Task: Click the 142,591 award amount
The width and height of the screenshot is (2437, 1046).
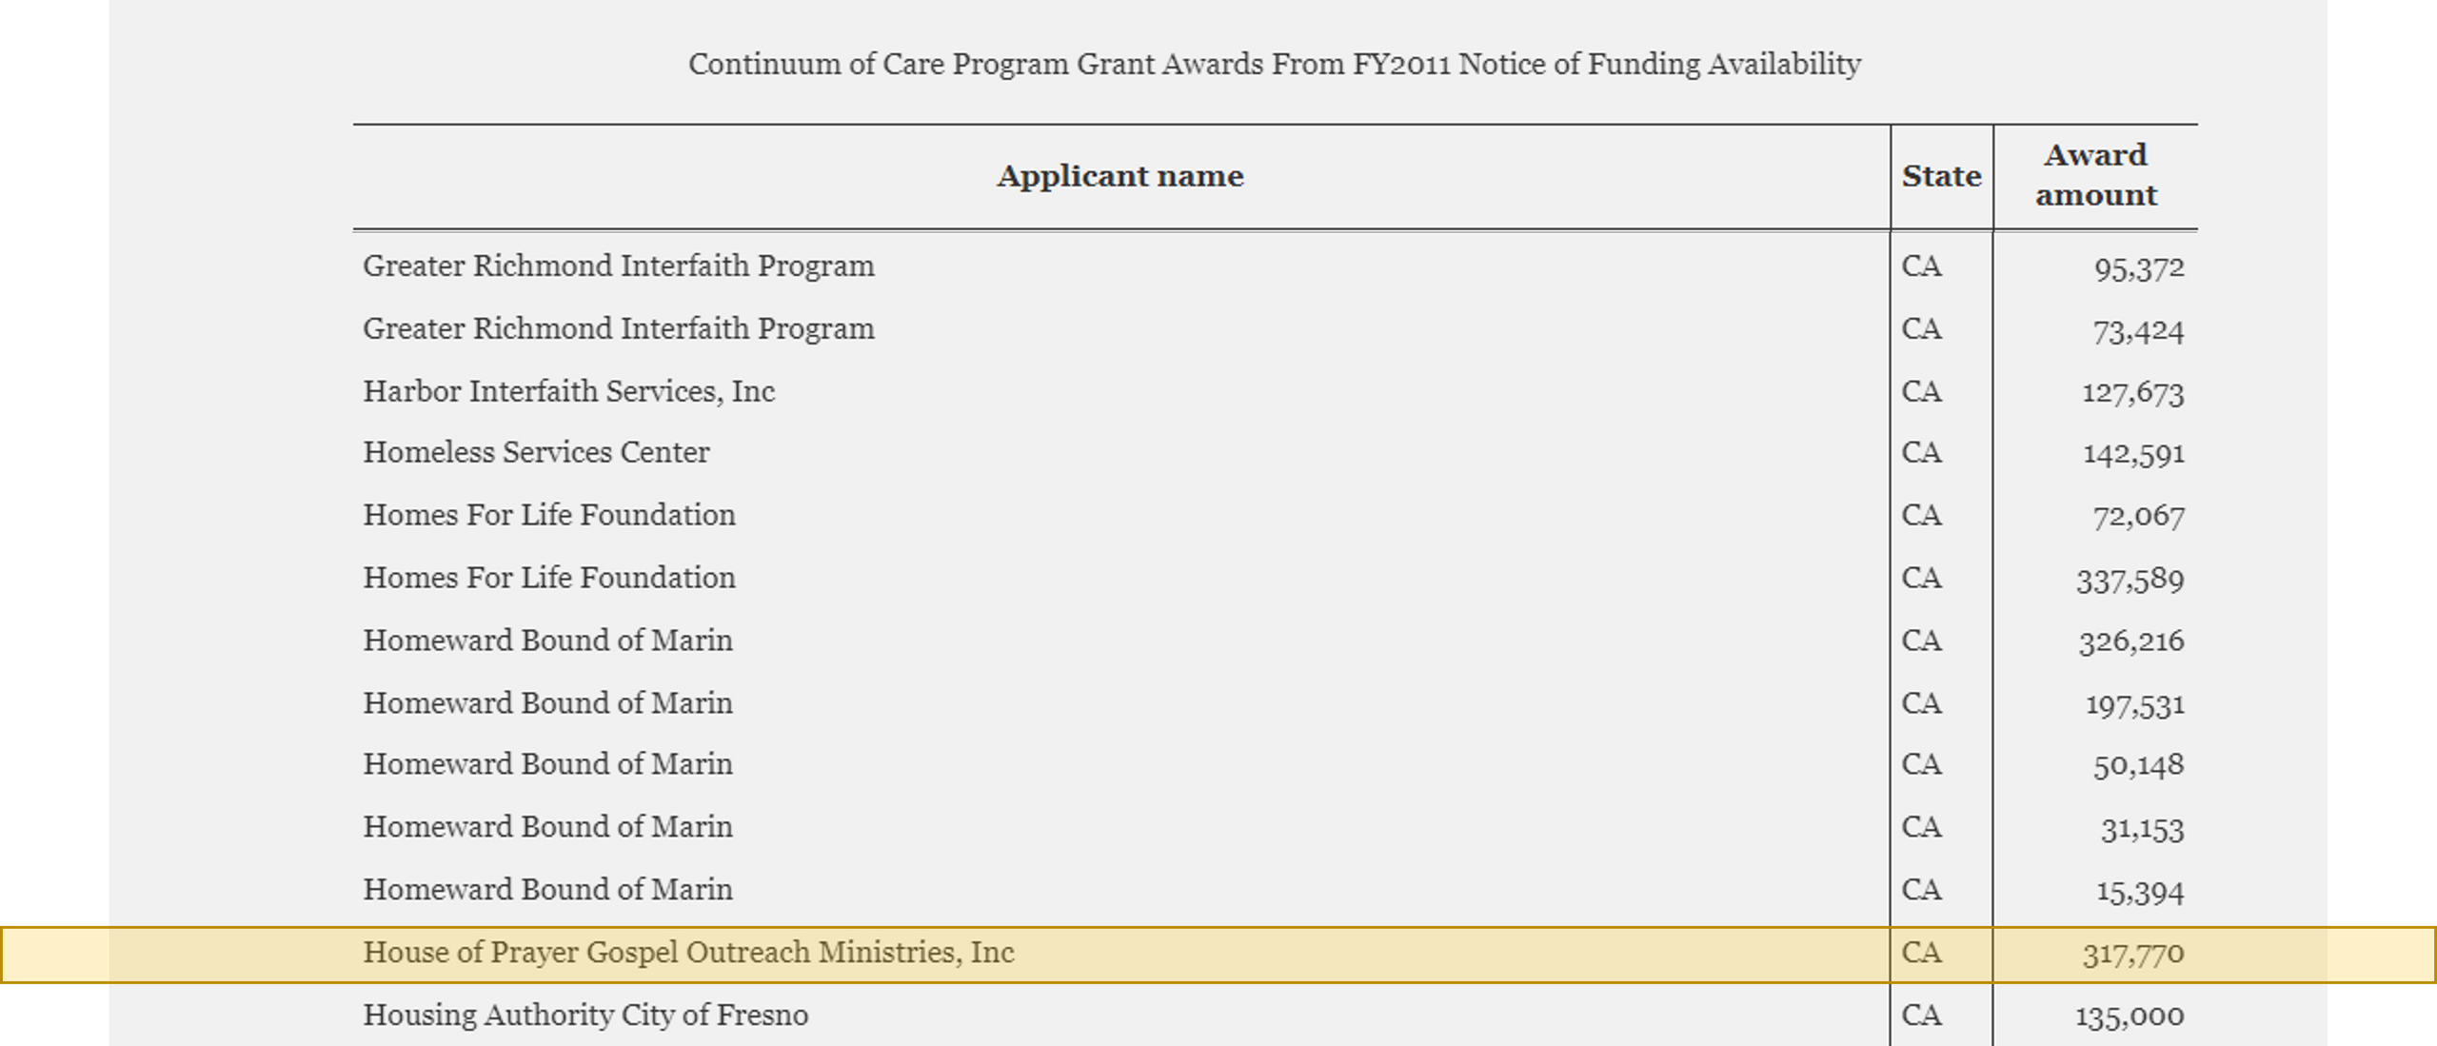Action: coord(2133,454)
